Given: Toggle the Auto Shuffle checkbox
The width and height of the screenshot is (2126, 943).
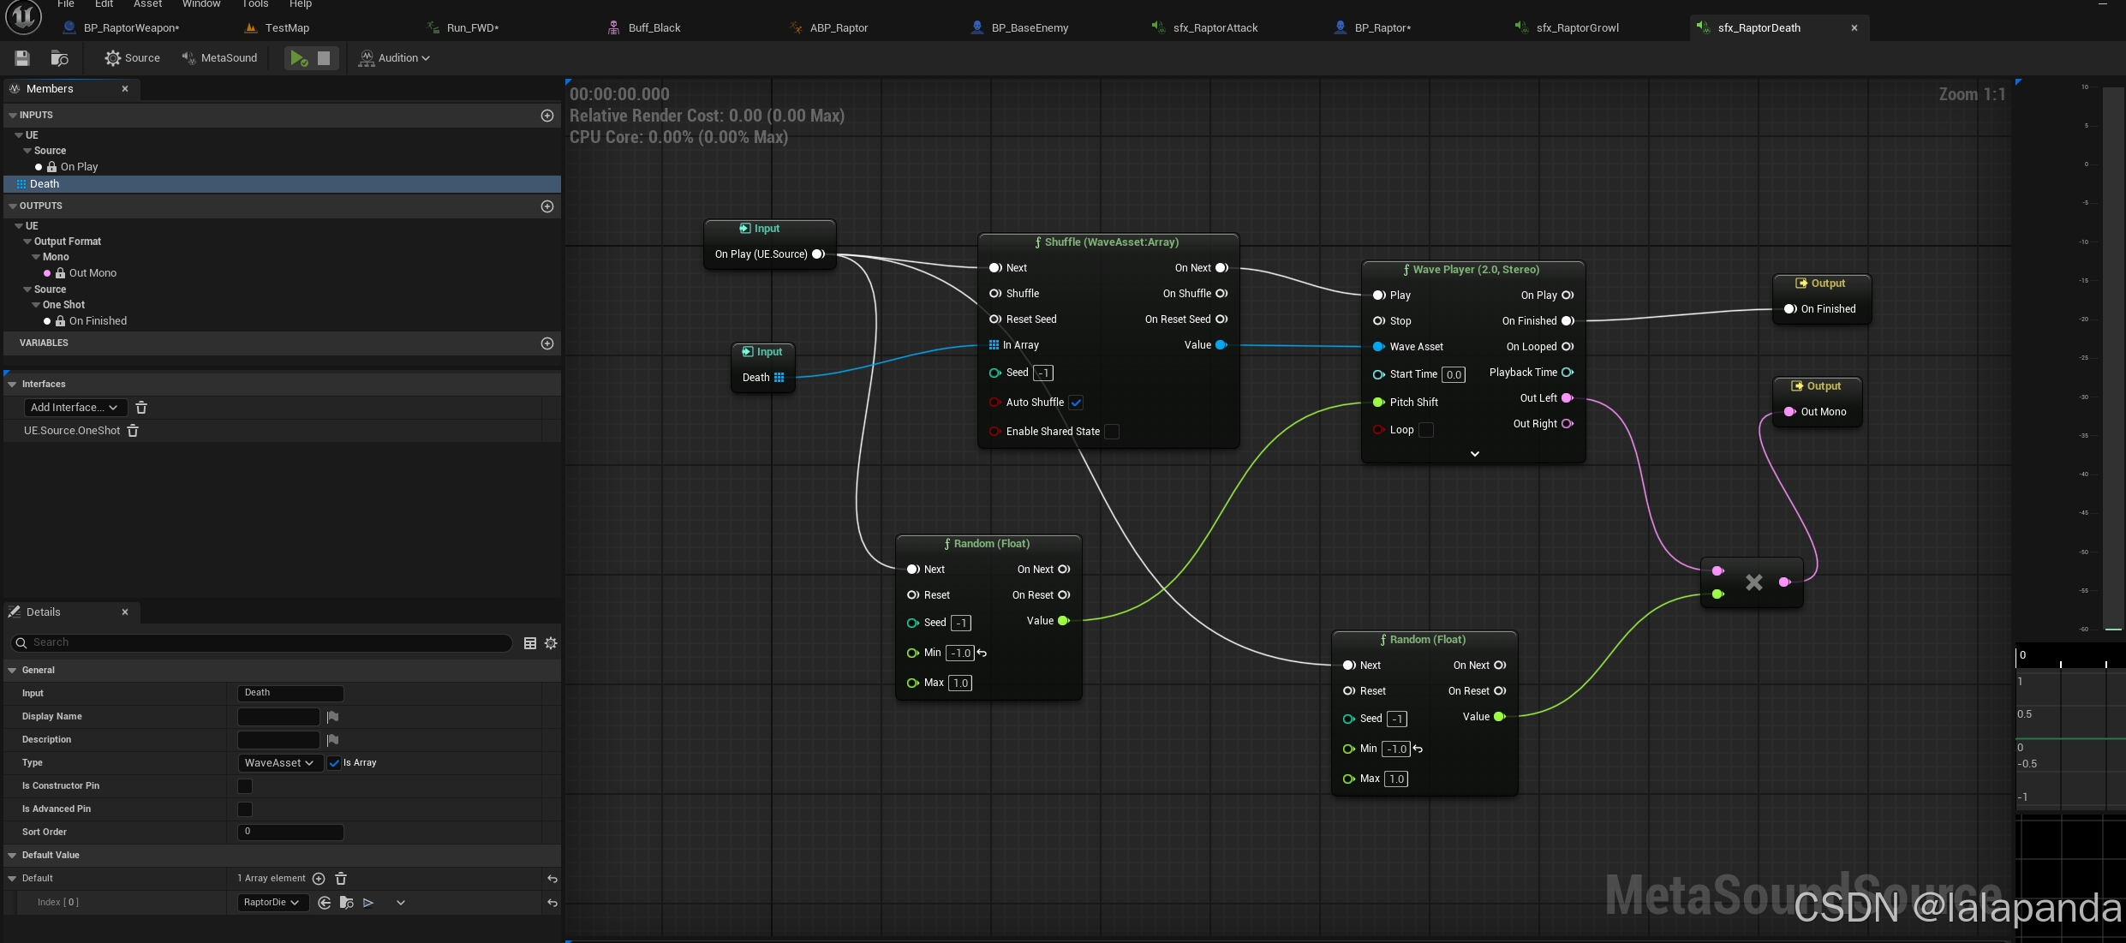Looking at the screenshot, I should pos(1076,403).
